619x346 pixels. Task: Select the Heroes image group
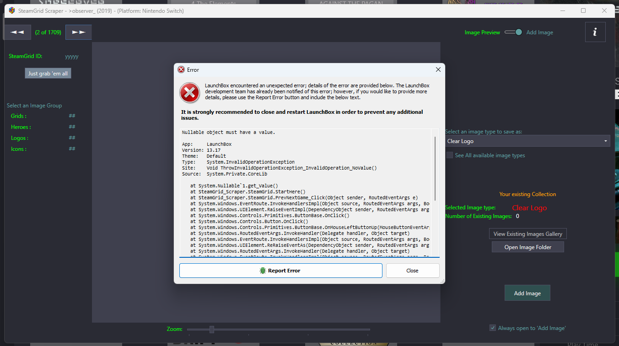tap(21, 127)
